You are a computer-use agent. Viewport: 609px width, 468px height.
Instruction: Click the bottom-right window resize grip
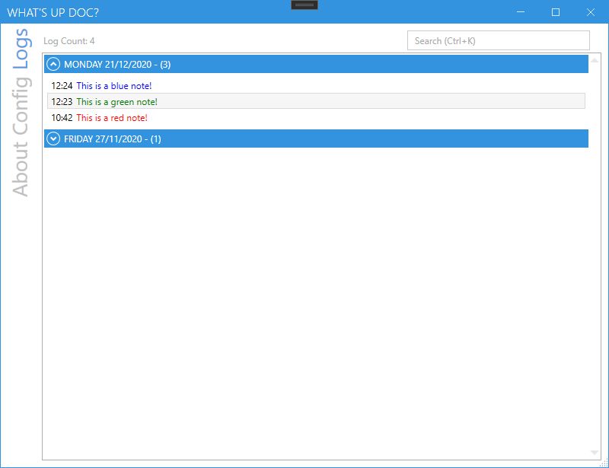pyautogui.click(x=604, y=463)
